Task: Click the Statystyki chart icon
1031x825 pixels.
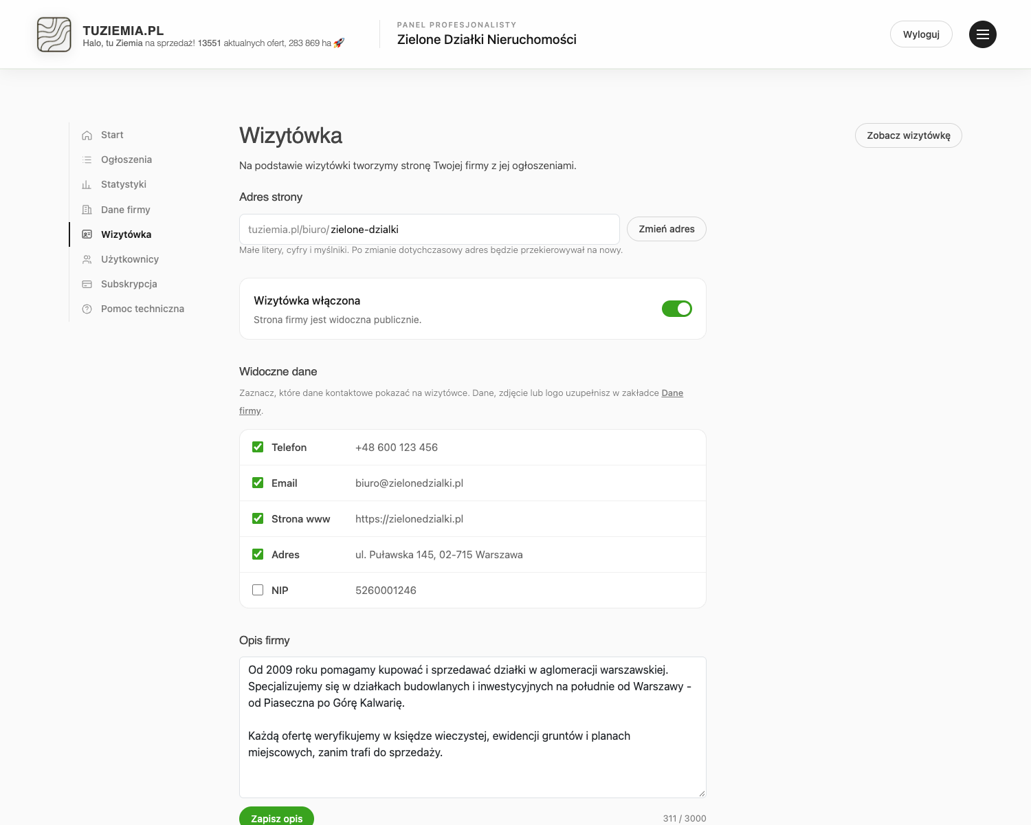Action: [x=87, y=185]
